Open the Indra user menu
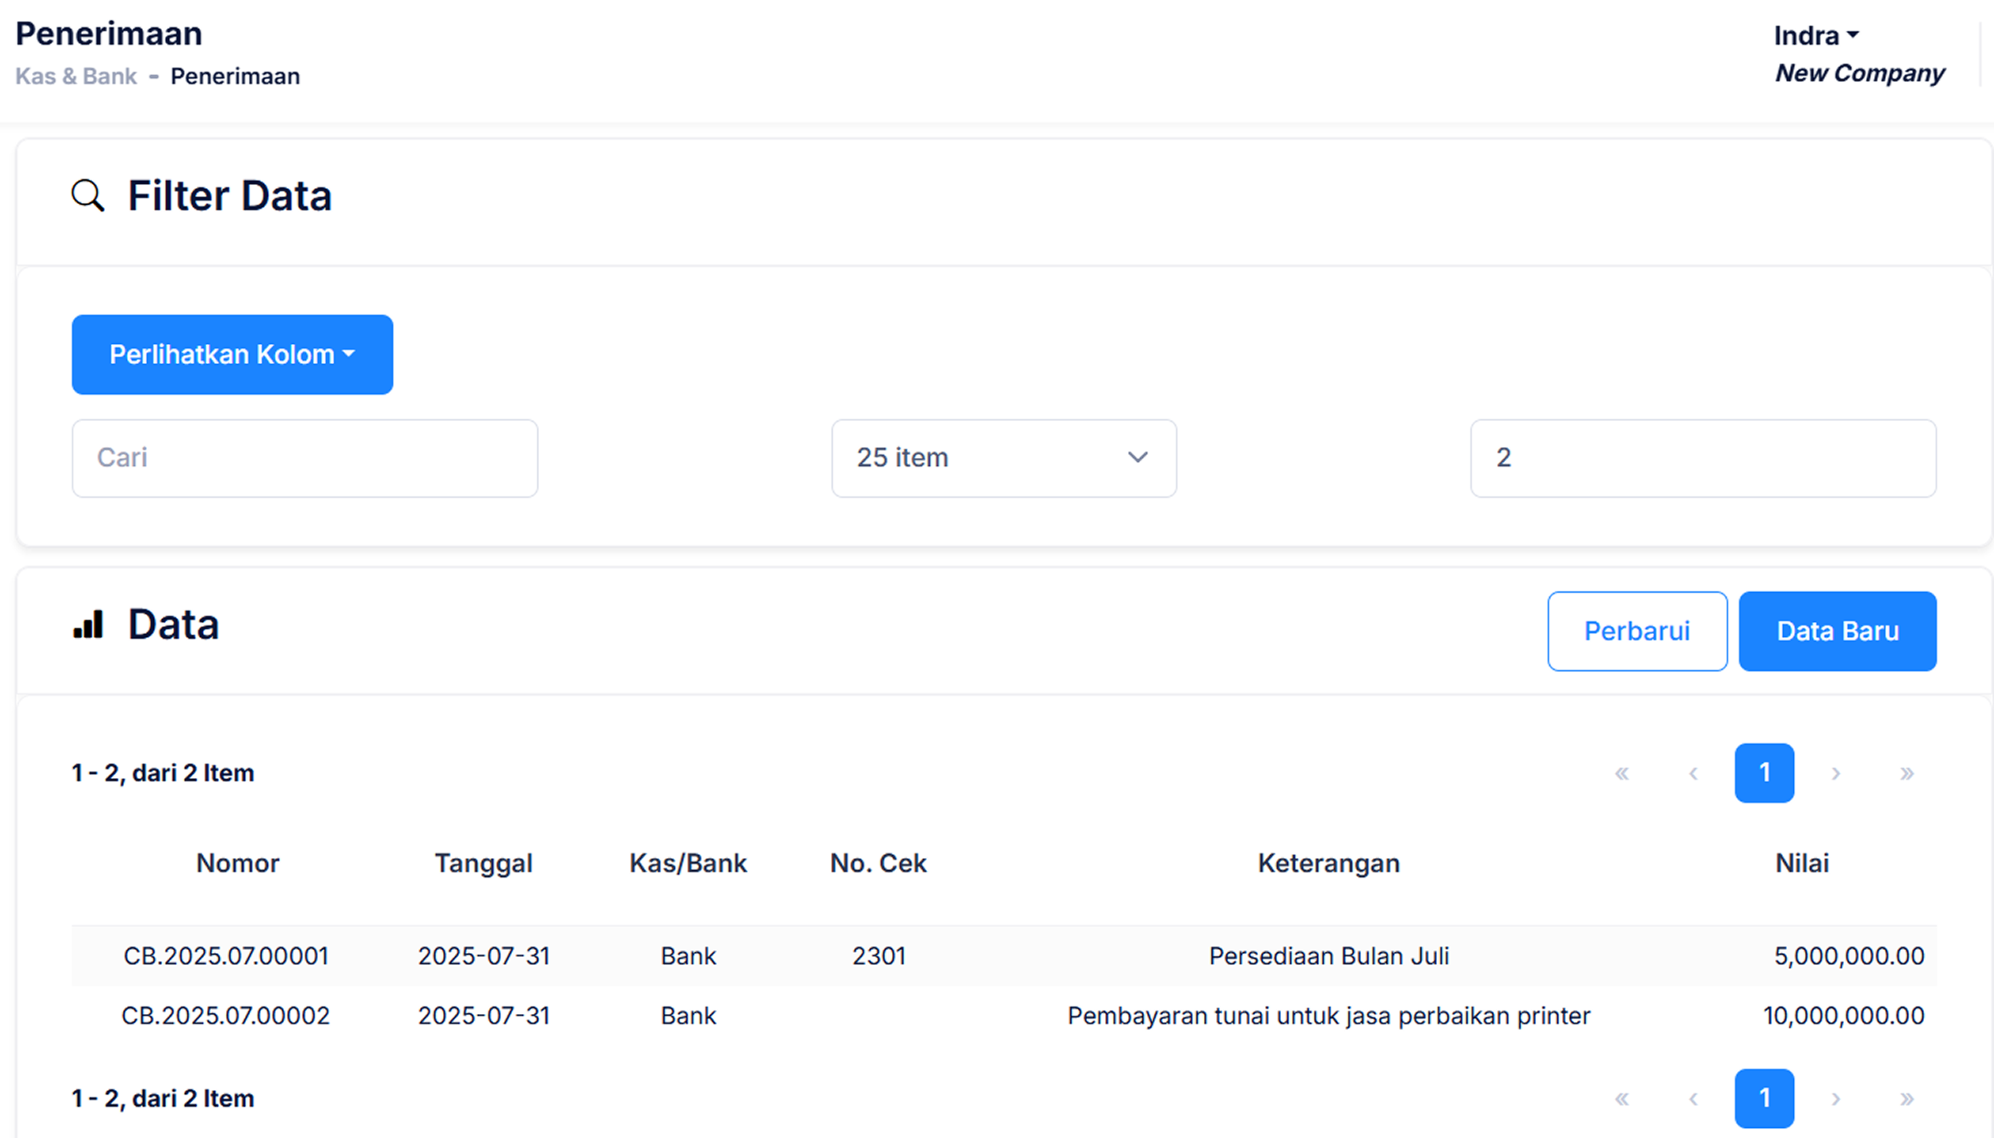The width and height of the screenshot is (1994, 1138). coord(1815,36)
